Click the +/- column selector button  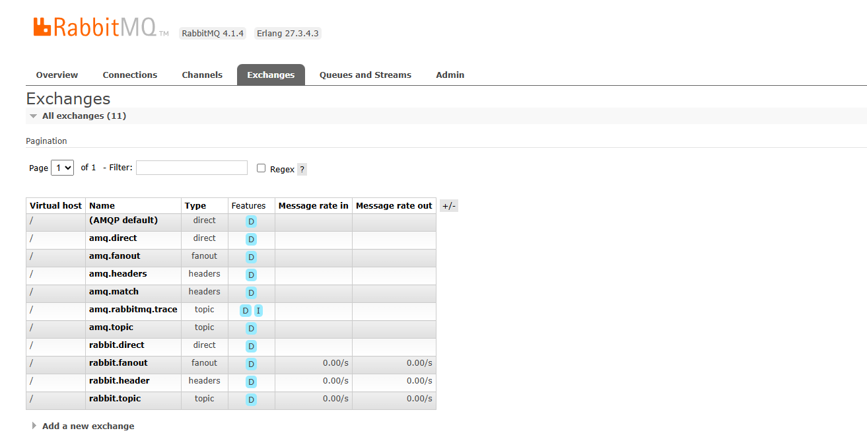(449, 206)
